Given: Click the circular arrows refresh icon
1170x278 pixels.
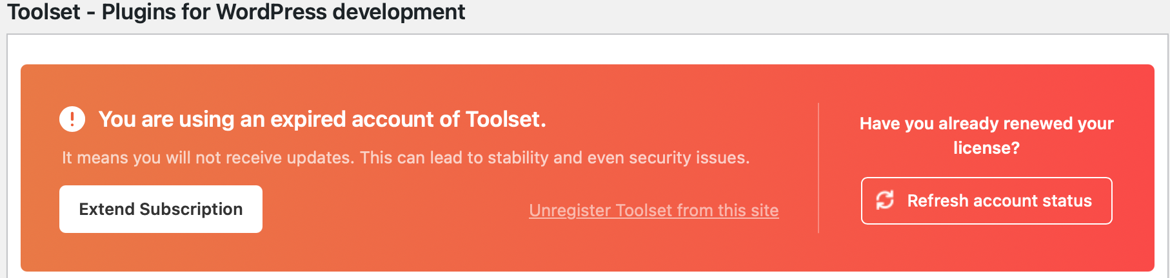Looking at the screenshot, I should tap(885, 200).
